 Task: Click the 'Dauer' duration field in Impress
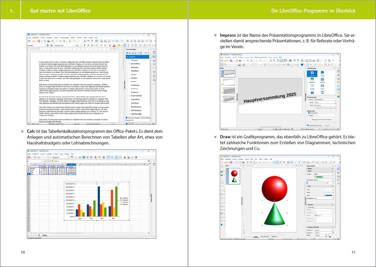point(326,102)
